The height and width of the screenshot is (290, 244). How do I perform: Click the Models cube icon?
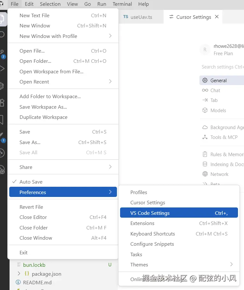(205, 110)
